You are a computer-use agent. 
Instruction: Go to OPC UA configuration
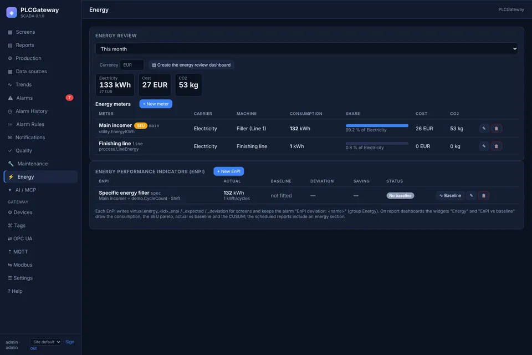(40, 239)
